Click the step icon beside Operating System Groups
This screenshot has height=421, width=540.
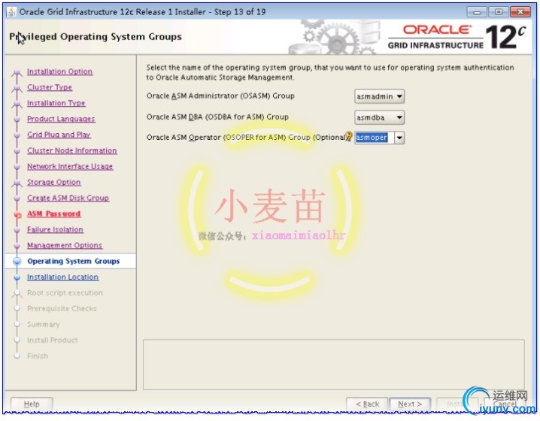(x=17, y=262)
